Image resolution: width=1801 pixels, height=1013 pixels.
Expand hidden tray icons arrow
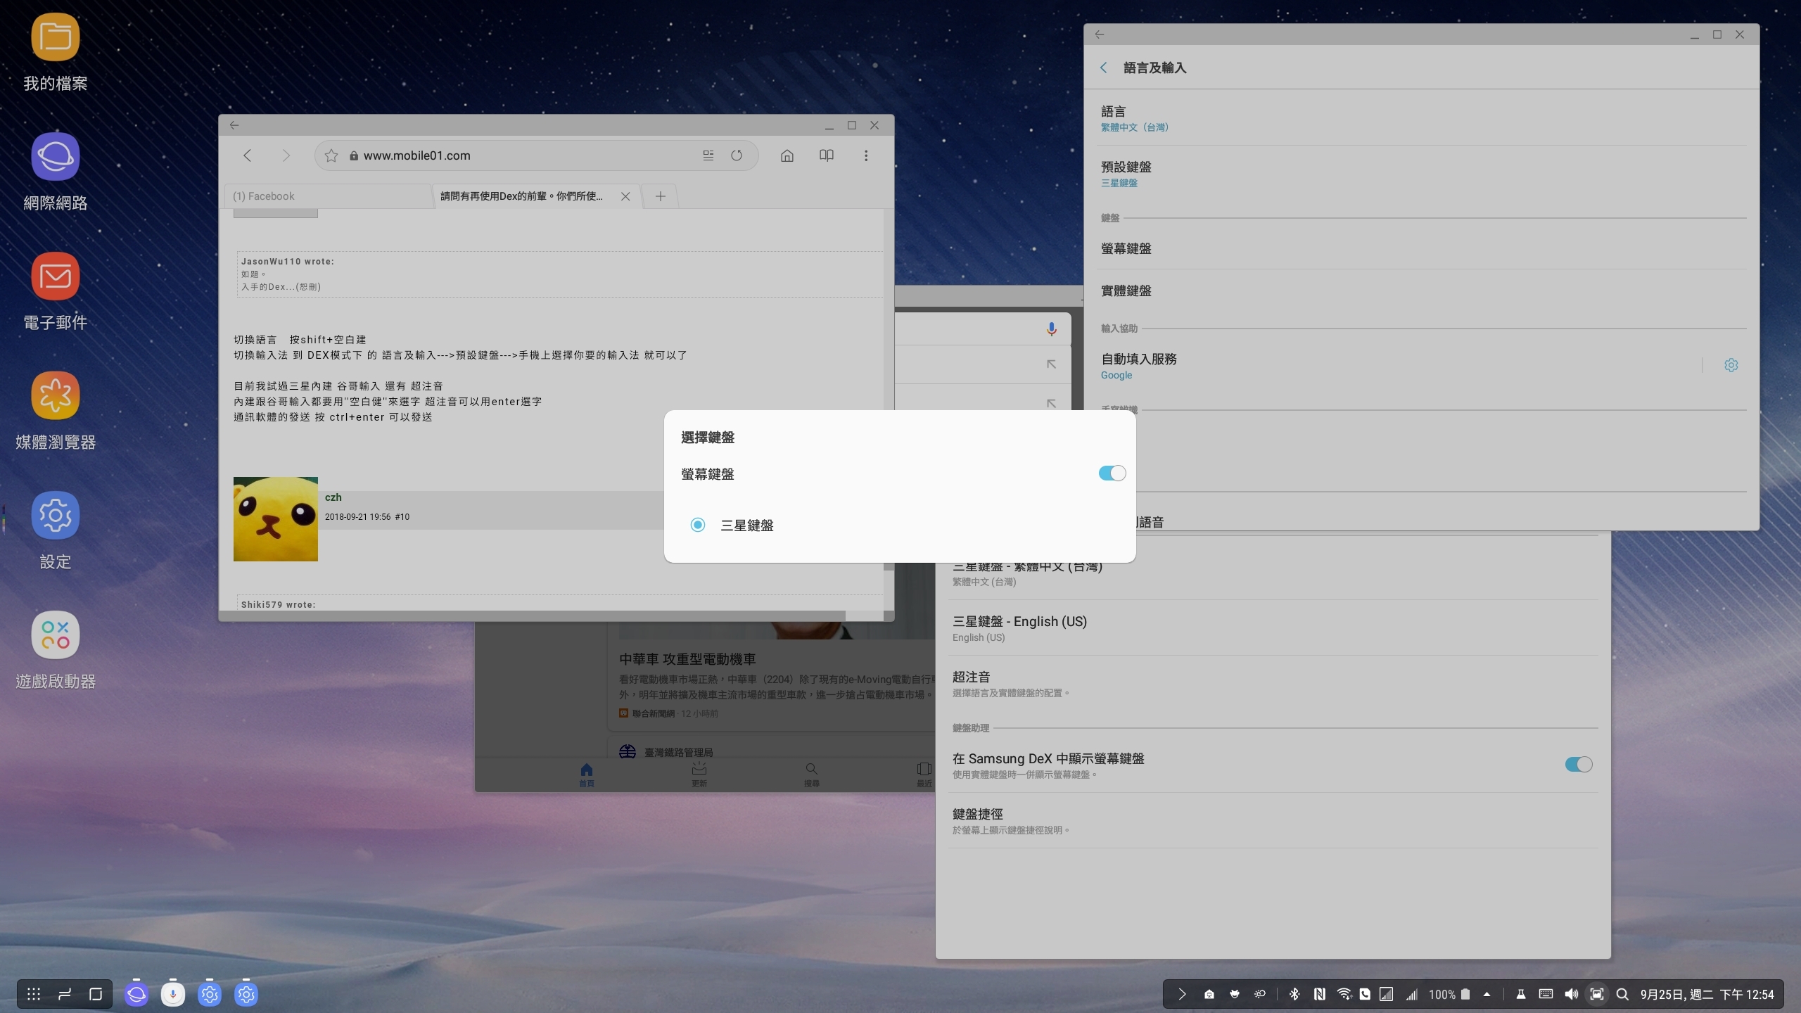coord(1182,994)
